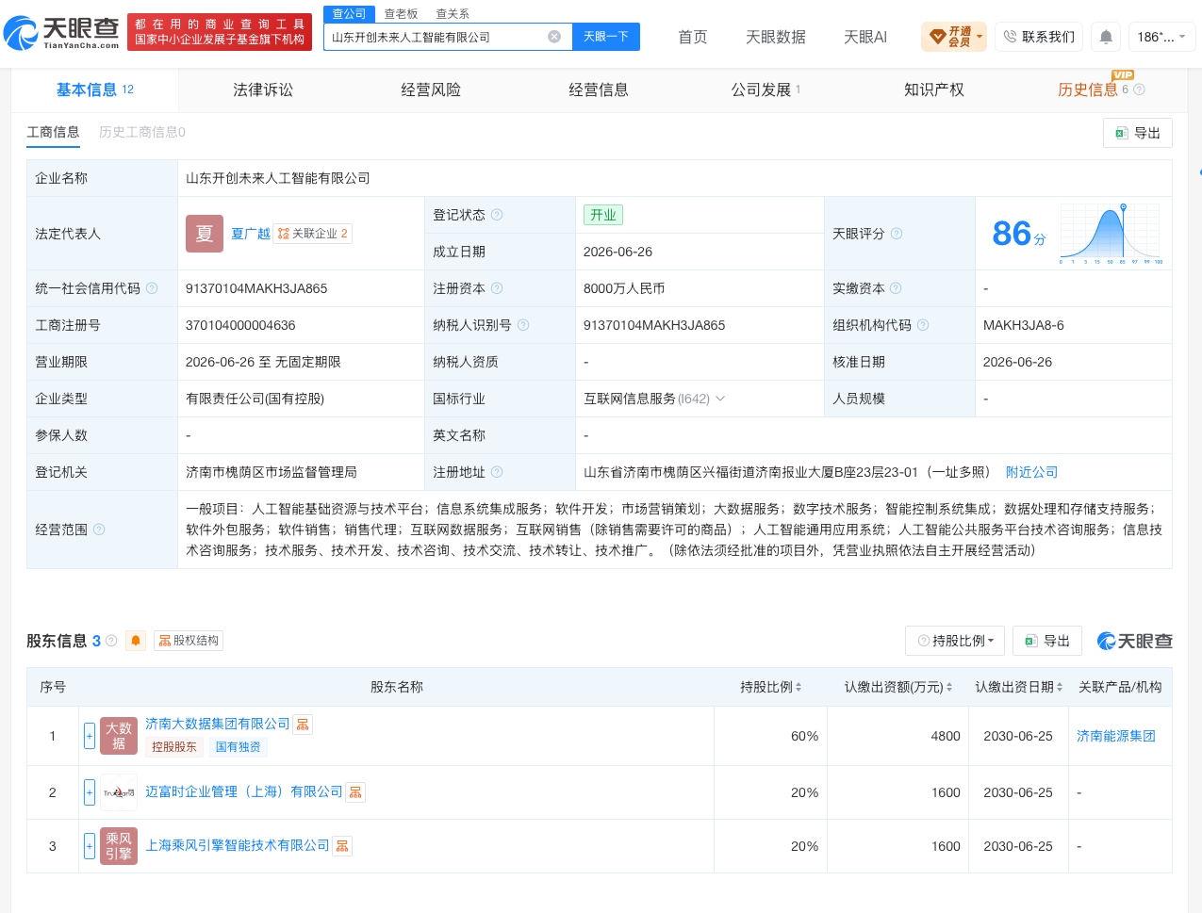
Task: Sort table by 持股比例 column header
Action: point(771,687)
